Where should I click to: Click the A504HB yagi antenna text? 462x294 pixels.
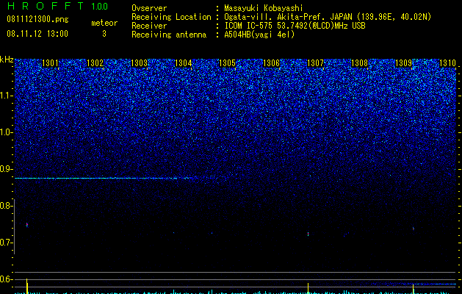click(x=259, y=35)
